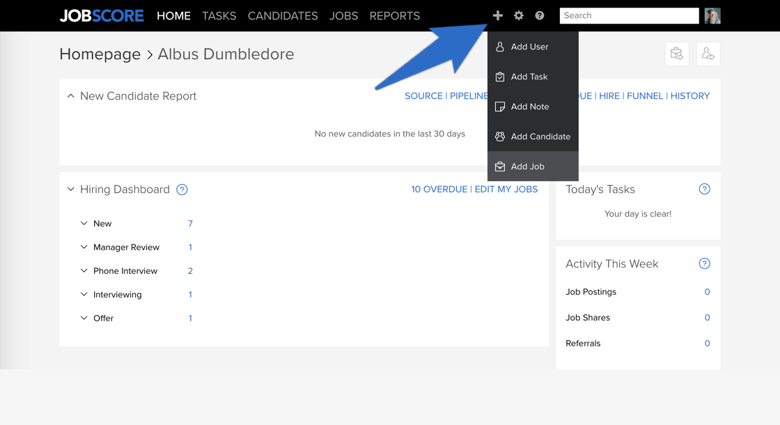This screenshot has width=780, height=425.
Task: Open the HISTORY report link
Action: click(690, 96)
